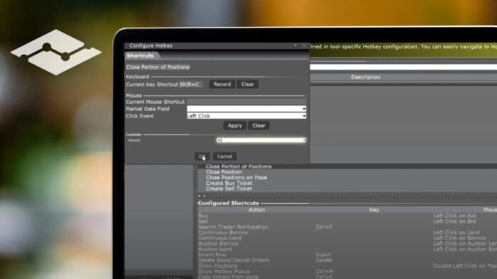497x279 pixels.
Task: Click the Description column header
Action: pos(366,77)
